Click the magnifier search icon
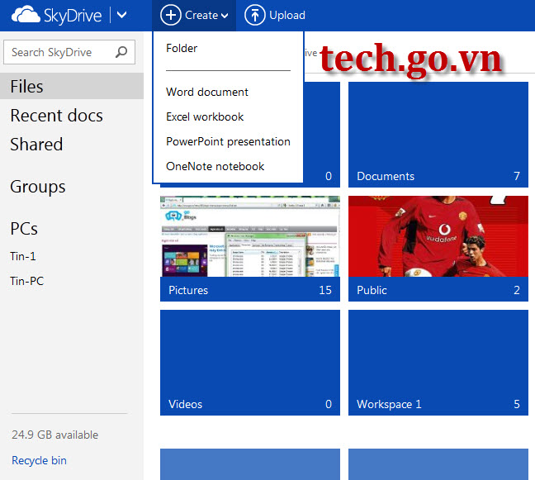The width and height of the screenshot is (535, 480). click(121, 52)
